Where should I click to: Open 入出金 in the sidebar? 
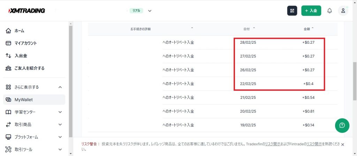(21, 56)
